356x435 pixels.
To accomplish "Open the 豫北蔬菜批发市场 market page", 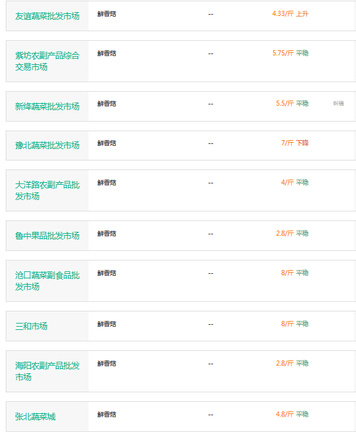I will pyautogui.click(x=47, y=145).
